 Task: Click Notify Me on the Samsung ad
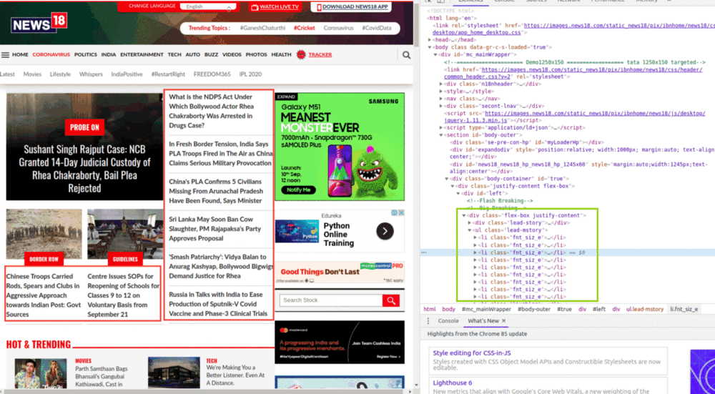click(x=299, y=189)
